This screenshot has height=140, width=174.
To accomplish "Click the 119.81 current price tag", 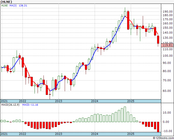I will 167,45.
